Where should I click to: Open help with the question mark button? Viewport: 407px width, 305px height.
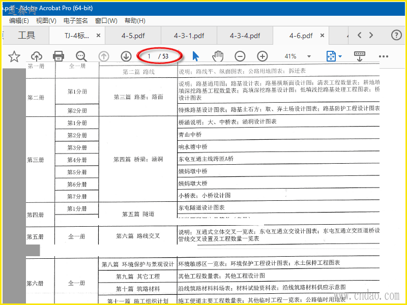(396, 35)
